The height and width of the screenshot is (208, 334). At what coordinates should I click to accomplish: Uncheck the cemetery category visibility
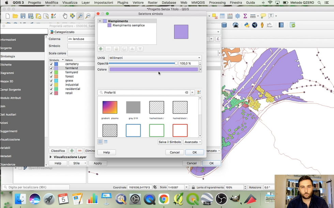pyautogui.click(x=51, y=64)
